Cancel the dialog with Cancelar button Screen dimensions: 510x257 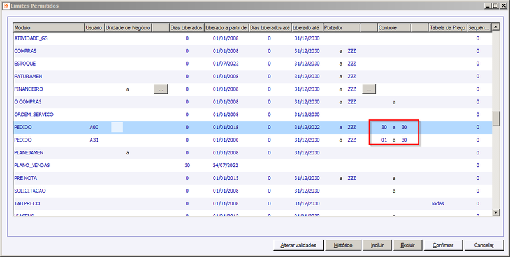coord(484,246)
